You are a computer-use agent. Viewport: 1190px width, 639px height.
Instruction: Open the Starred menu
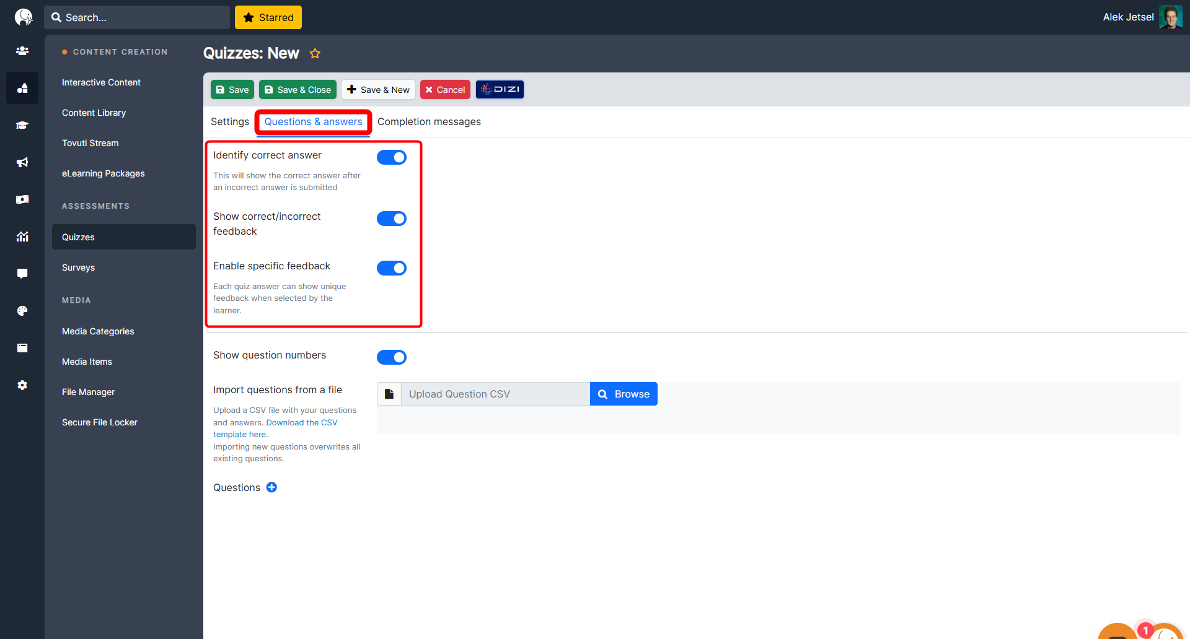click(268, 17)
